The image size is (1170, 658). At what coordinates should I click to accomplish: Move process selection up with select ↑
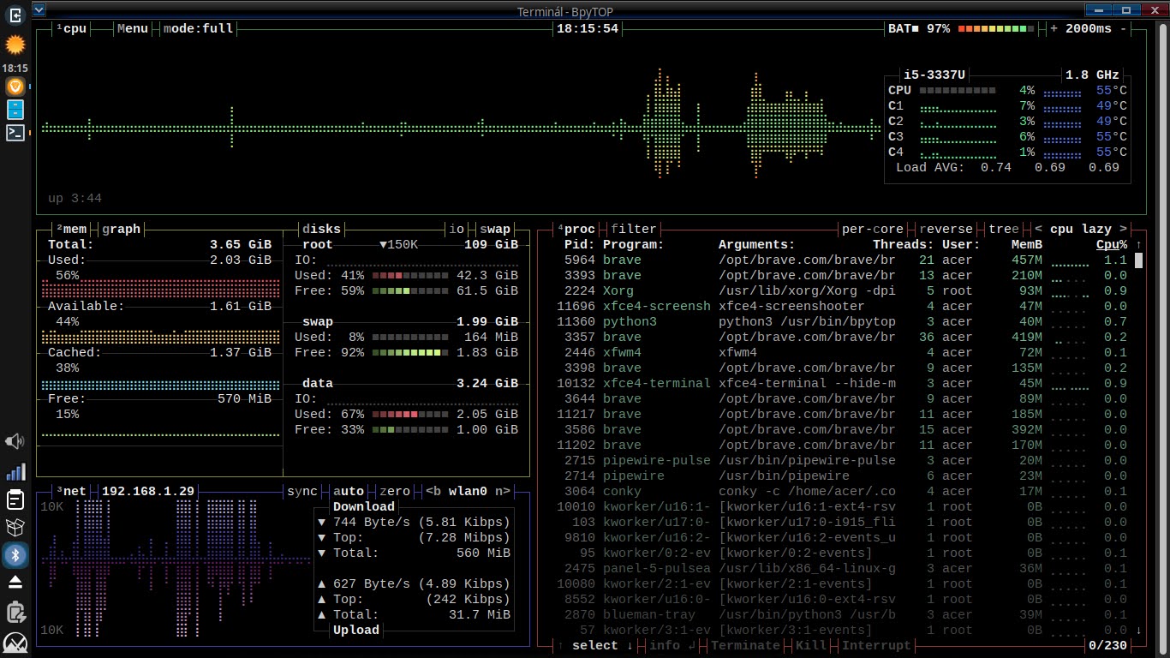pos(561,645)
